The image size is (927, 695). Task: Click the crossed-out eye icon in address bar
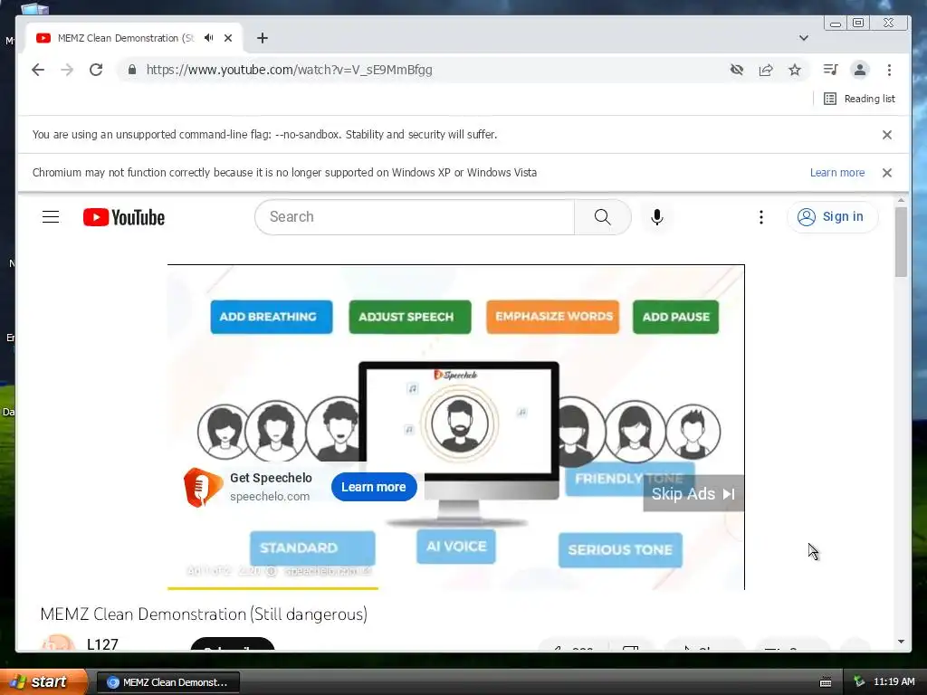737,70
